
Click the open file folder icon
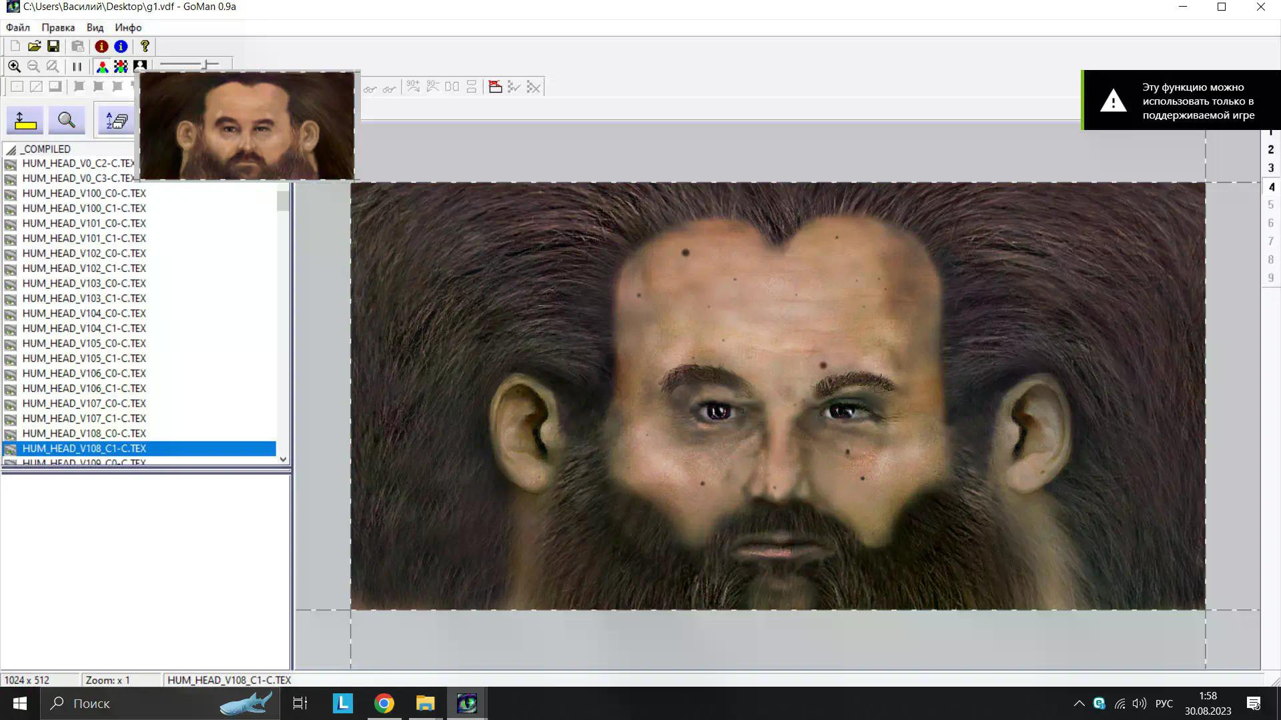pos(34,46)
